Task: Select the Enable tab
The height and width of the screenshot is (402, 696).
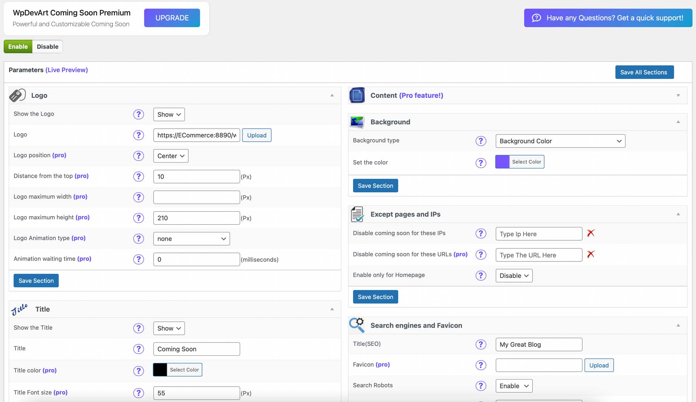Action: point(18,46)
